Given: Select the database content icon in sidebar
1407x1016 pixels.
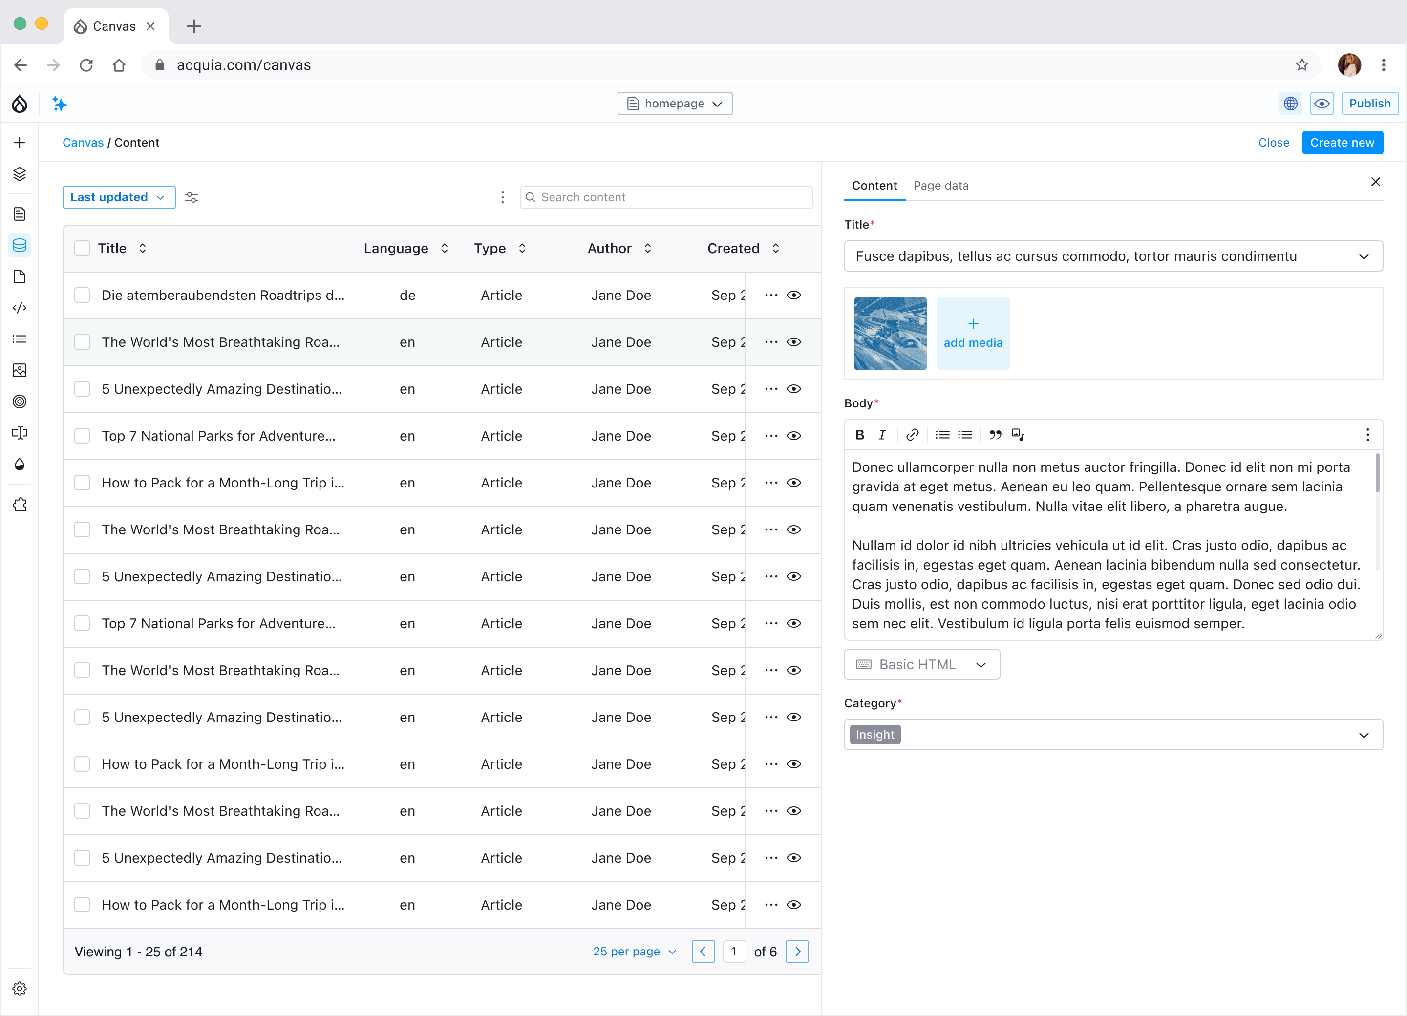Looking at the screenshot, I should click(19, 245).
